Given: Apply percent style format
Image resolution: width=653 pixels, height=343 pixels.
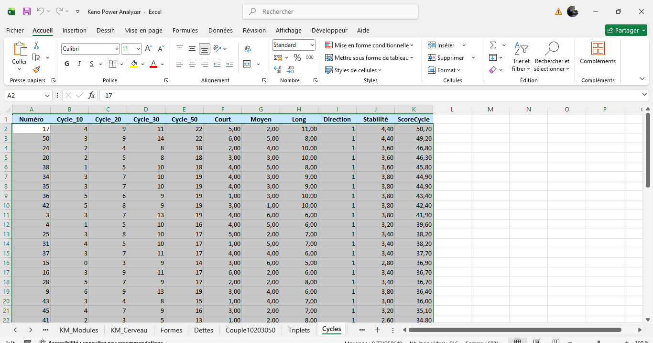Looking at the screenshot, I should (297, 57).
